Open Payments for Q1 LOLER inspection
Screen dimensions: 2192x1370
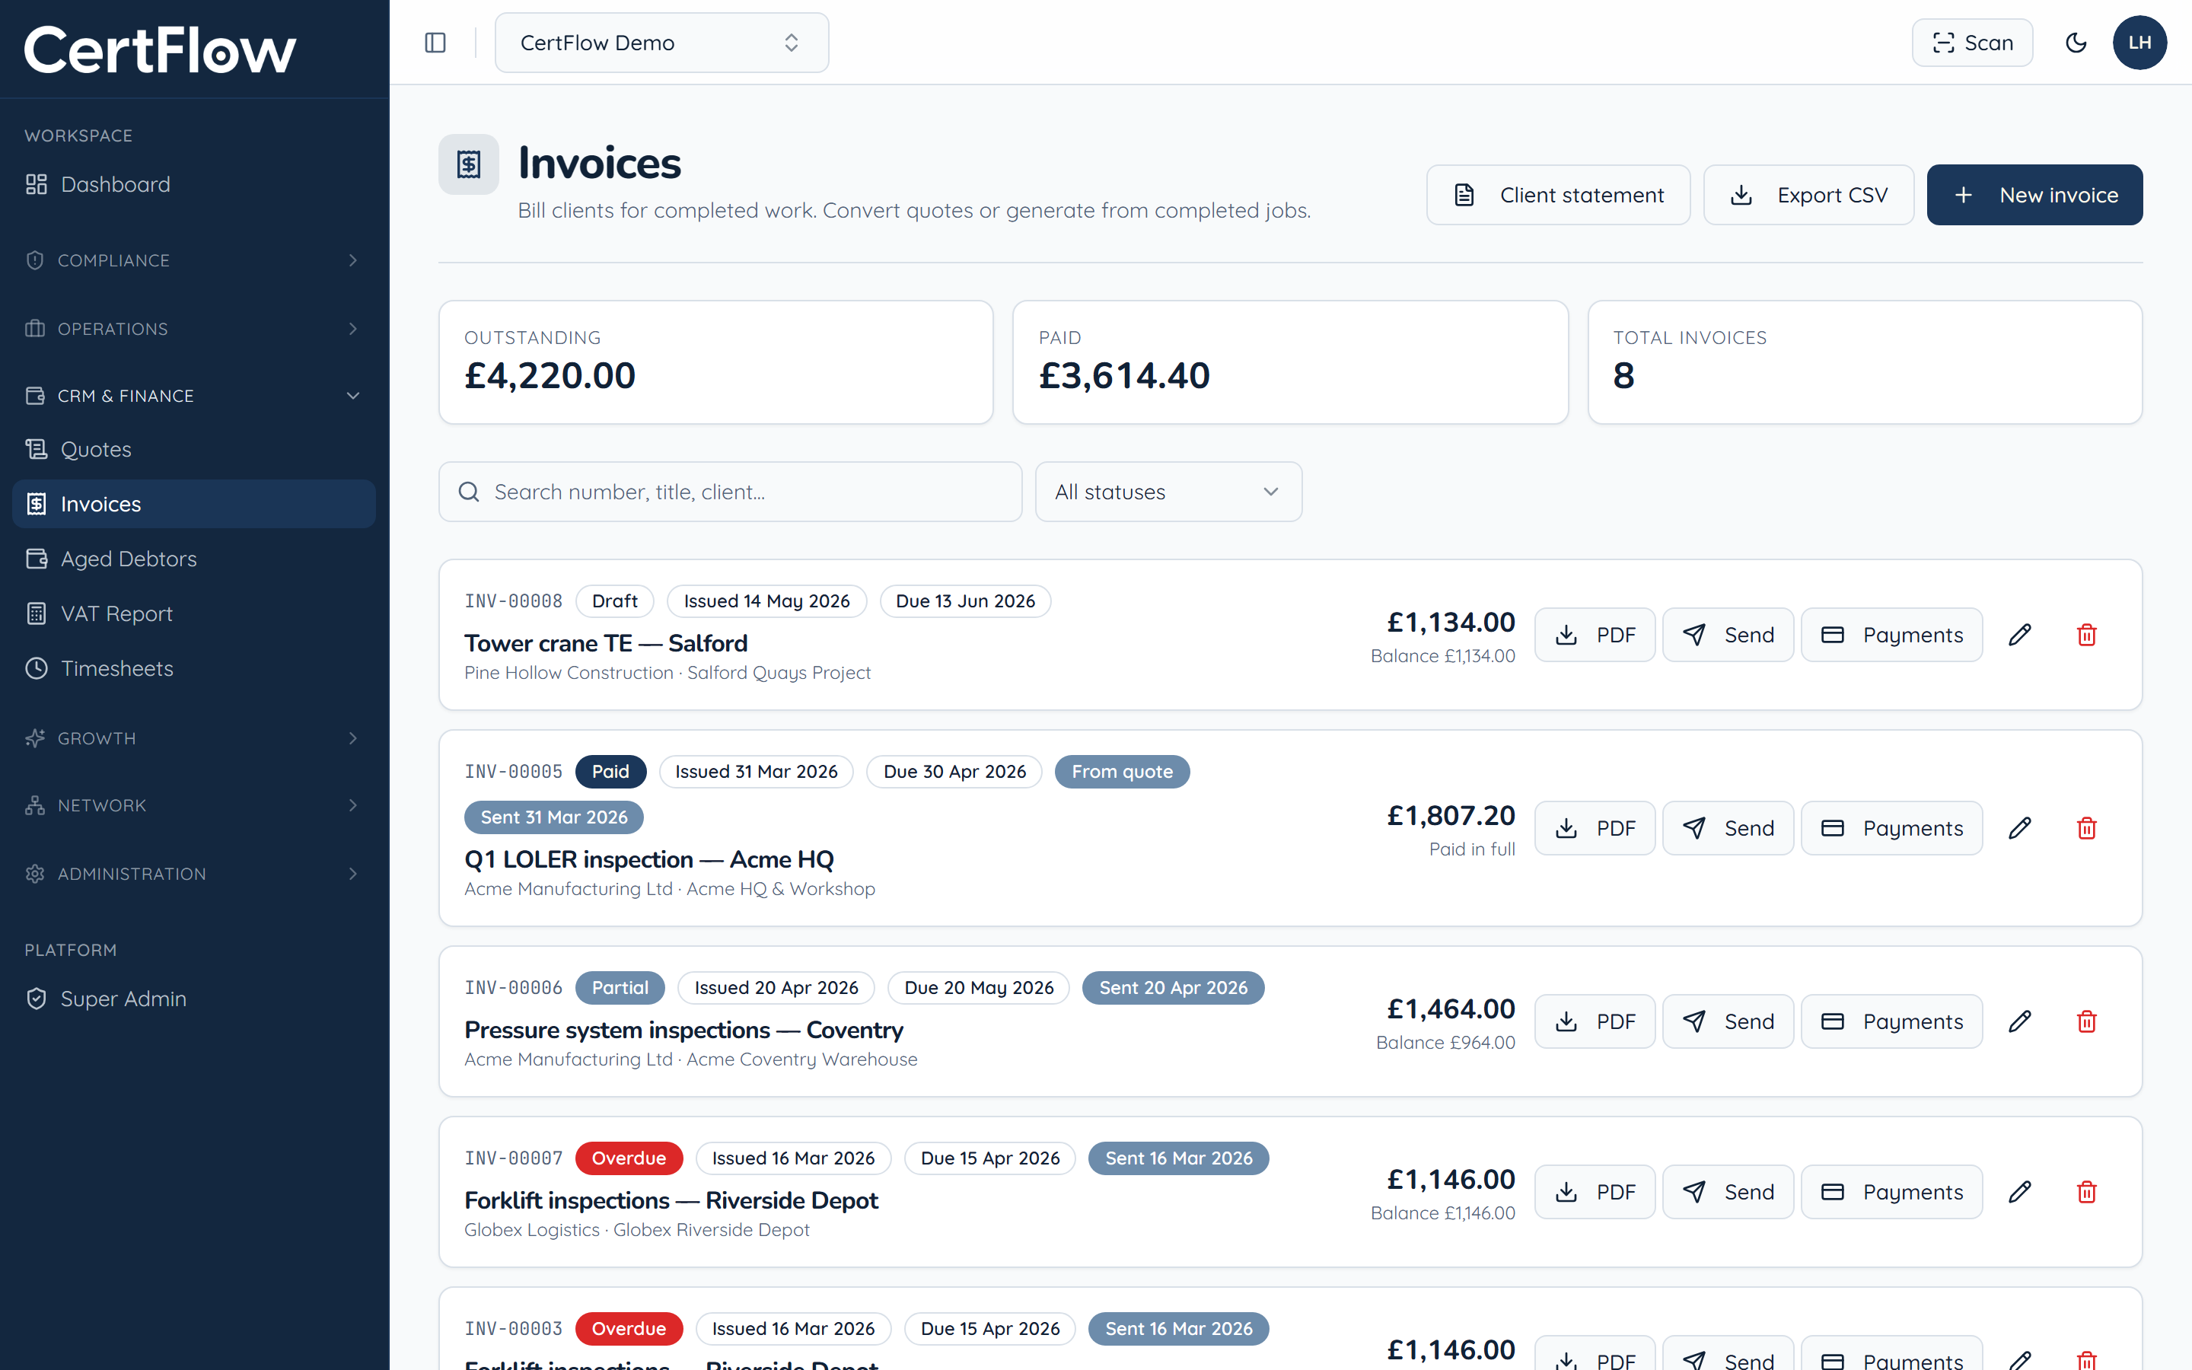click(x=1891, y=828)
